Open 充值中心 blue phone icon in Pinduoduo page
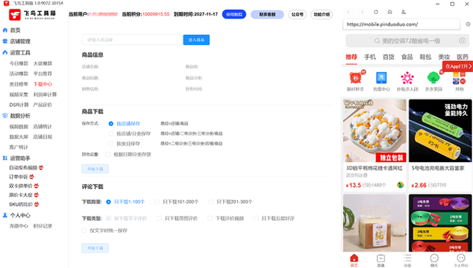The width and height of the screenshot is (473, 268). click(382, 78)
